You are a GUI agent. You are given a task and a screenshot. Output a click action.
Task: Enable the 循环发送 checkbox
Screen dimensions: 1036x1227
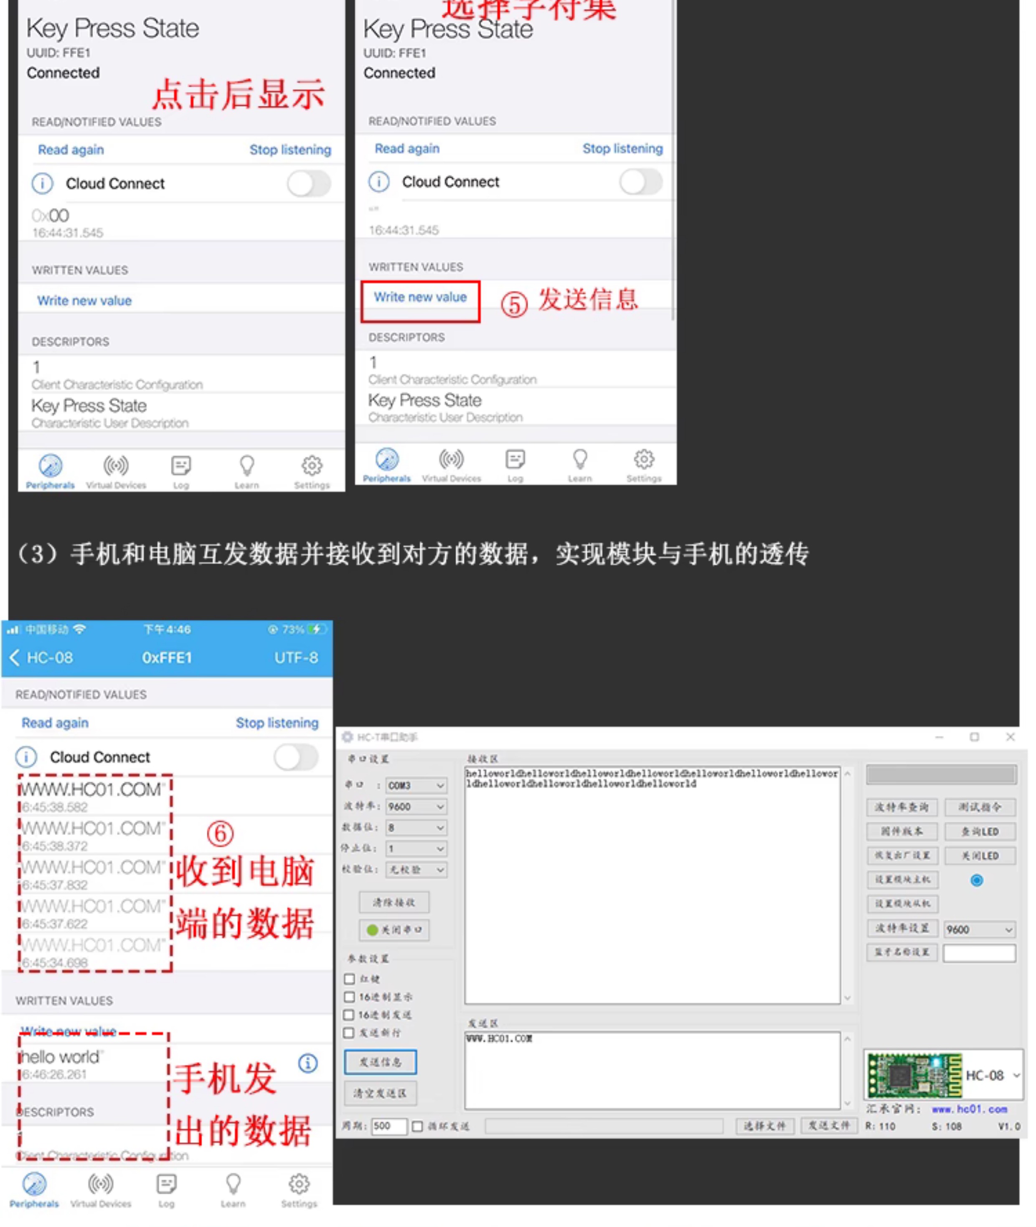(417, 1126)
